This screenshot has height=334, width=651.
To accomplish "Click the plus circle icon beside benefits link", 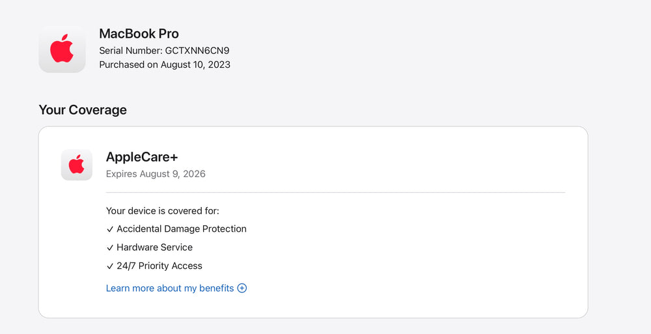I will [x=242, y=288].
